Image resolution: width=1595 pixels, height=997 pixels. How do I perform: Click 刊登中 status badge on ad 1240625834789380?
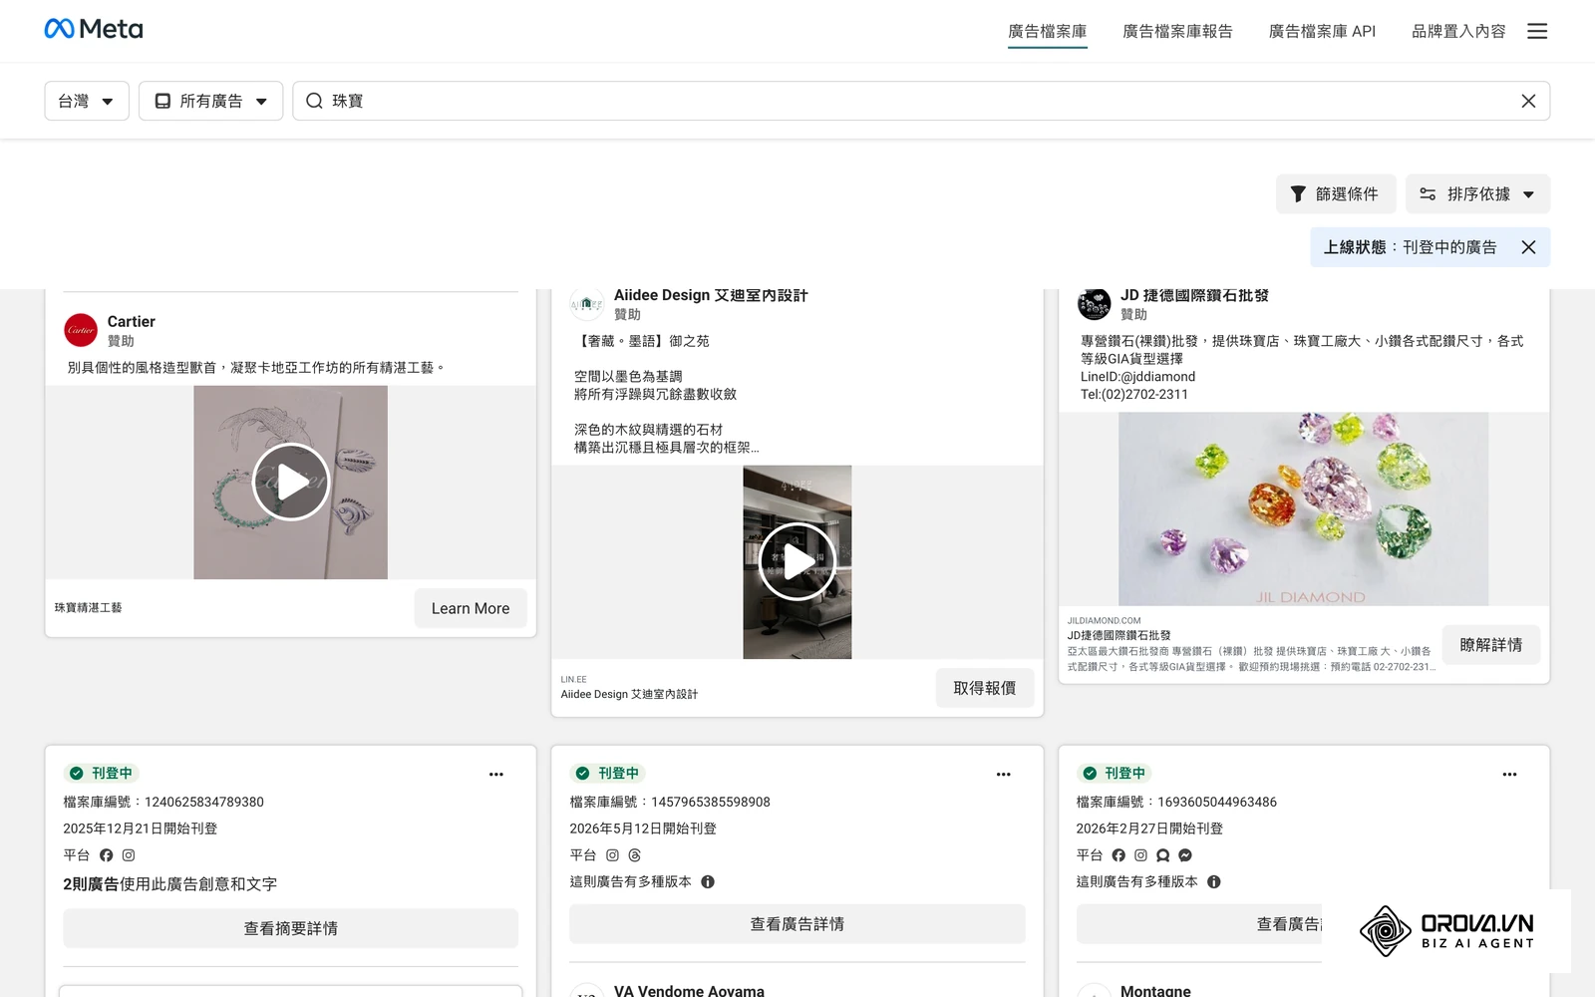click(102, 774)
